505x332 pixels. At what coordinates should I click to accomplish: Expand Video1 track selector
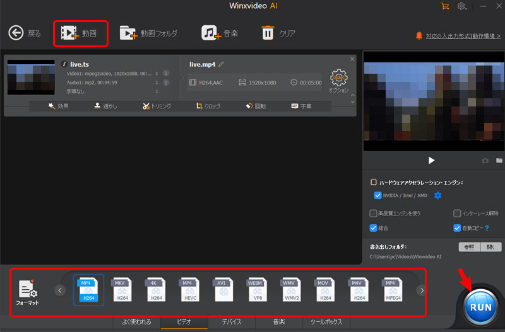[157, 74]
